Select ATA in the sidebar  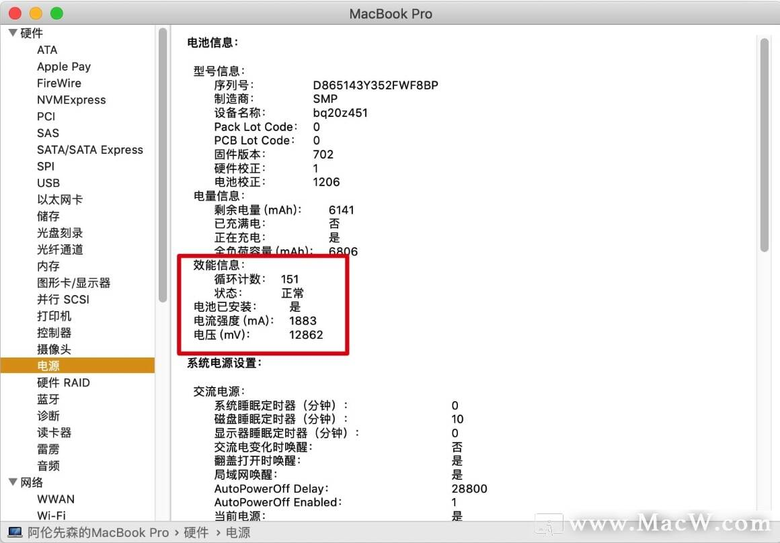(x=47, y=50)
